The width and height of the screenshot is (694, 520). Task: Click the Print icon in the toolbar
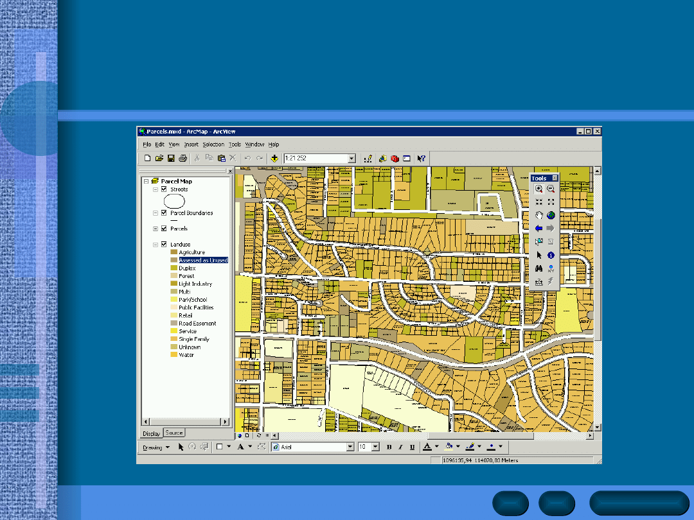click(x=182, y=158)
